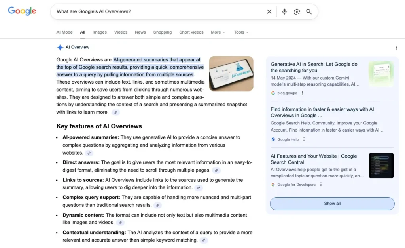This screenshot has height=248, width=405.
Task: Click the 'Links to sources:' bold text
Action: point(83,180)
